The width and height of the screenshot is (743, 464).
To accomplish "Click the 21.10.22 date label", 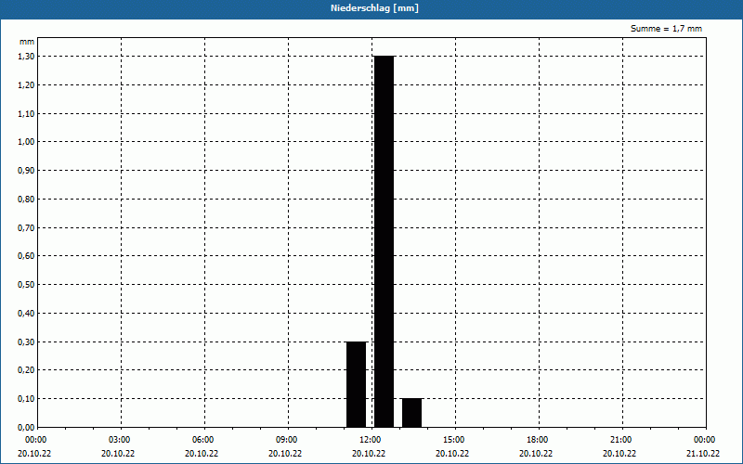I will (x=703, y=454).
